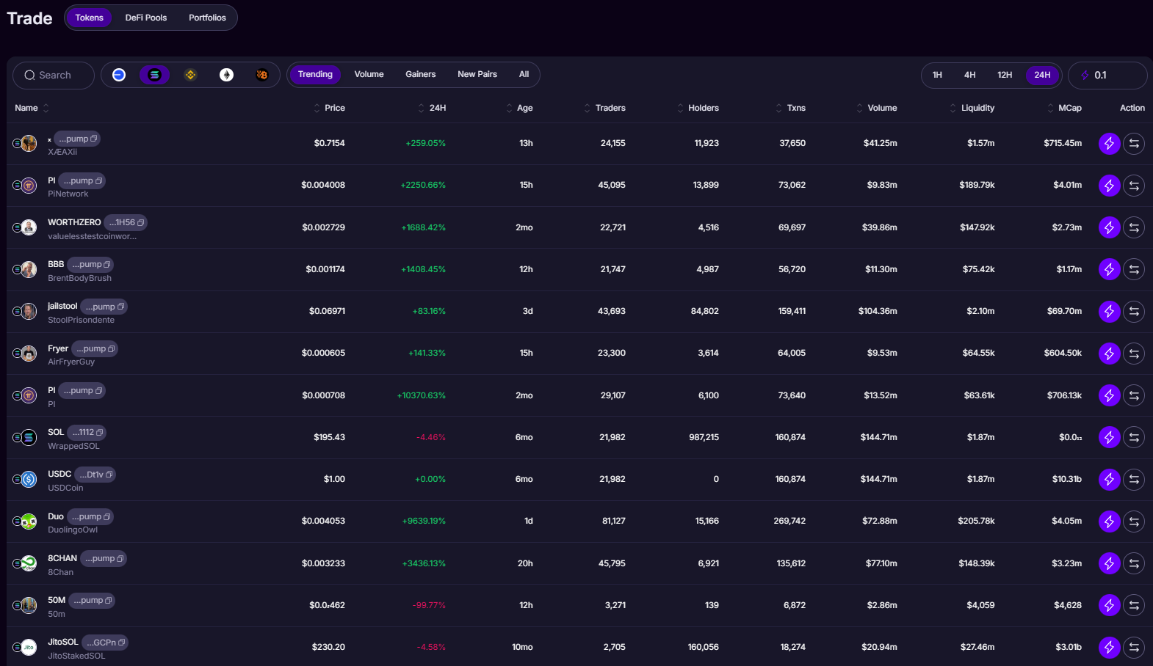Open swap for the 8CHAN row
This screenshot has height=666, width=1153.
coord(1134,563)
